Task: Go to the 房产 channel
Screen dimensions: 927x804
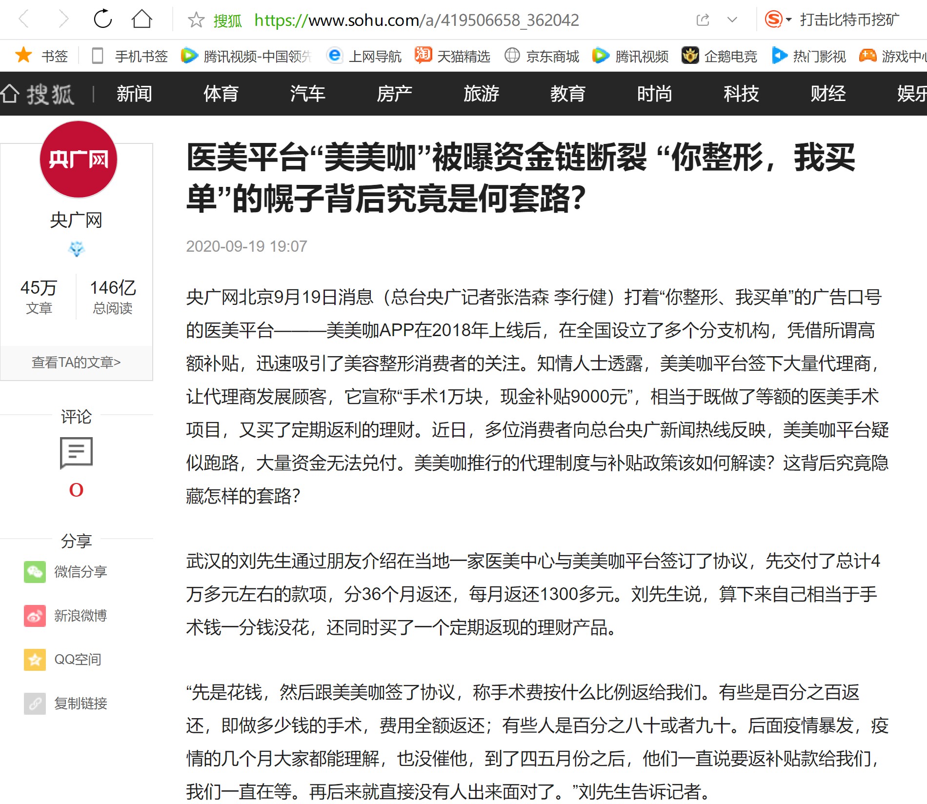Action: click(394, 94)
